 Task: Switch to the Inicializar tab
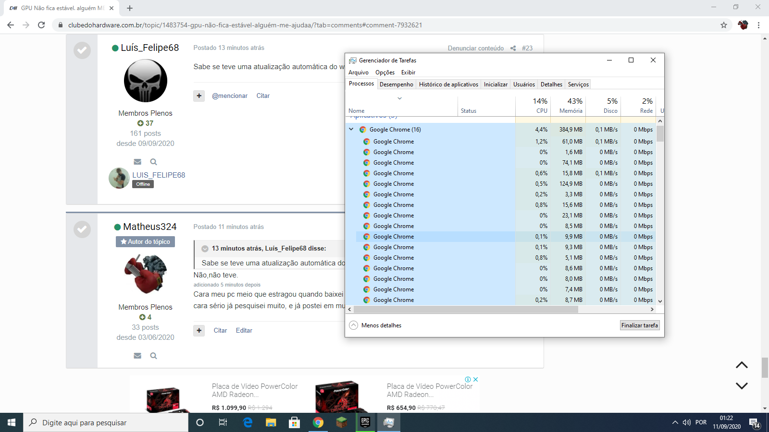click(496, 84)
